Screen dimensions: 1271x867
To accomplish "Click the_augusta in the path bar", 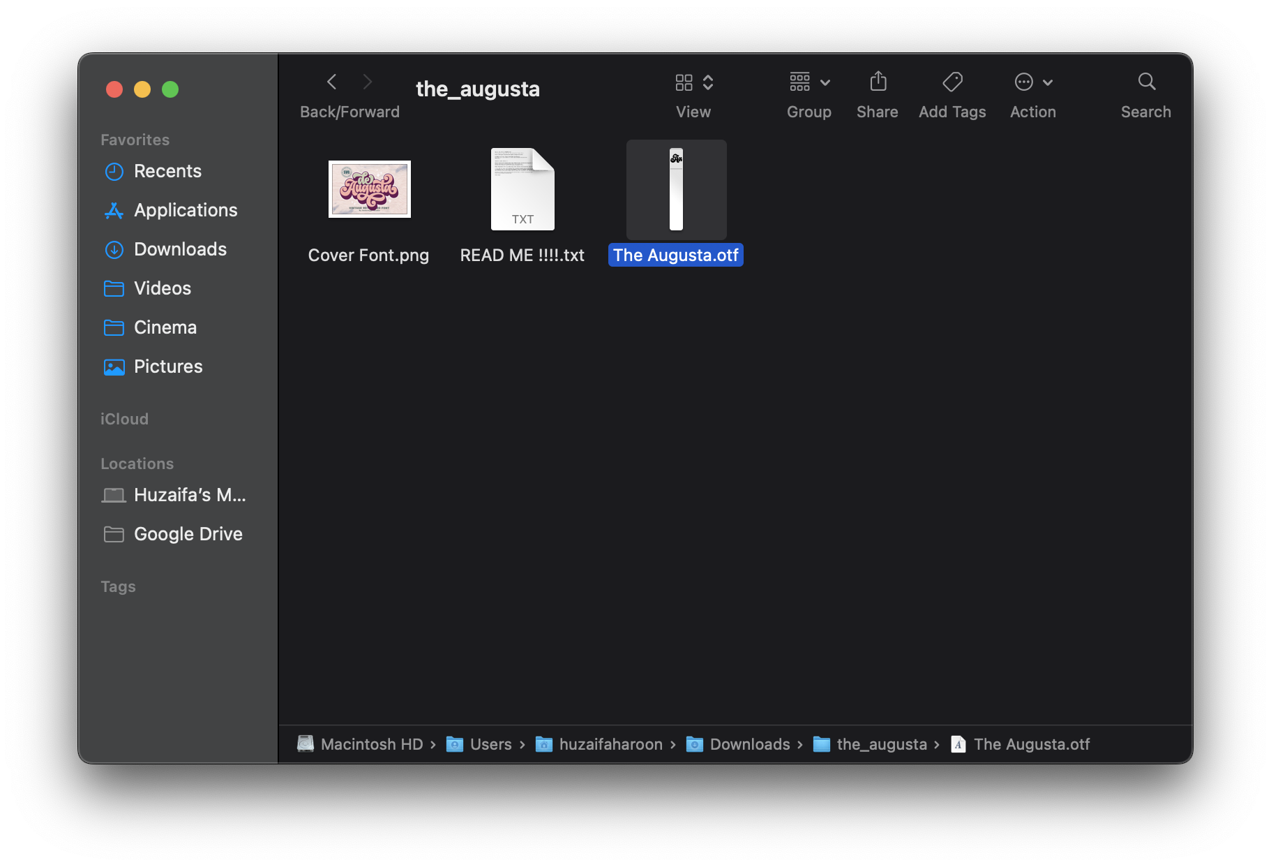I will click(x=880, y=744).
